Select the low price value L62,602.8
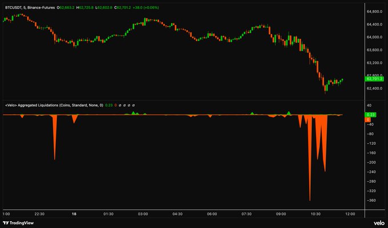The width and height of the screenshot is (388, 228). point(104,7)
